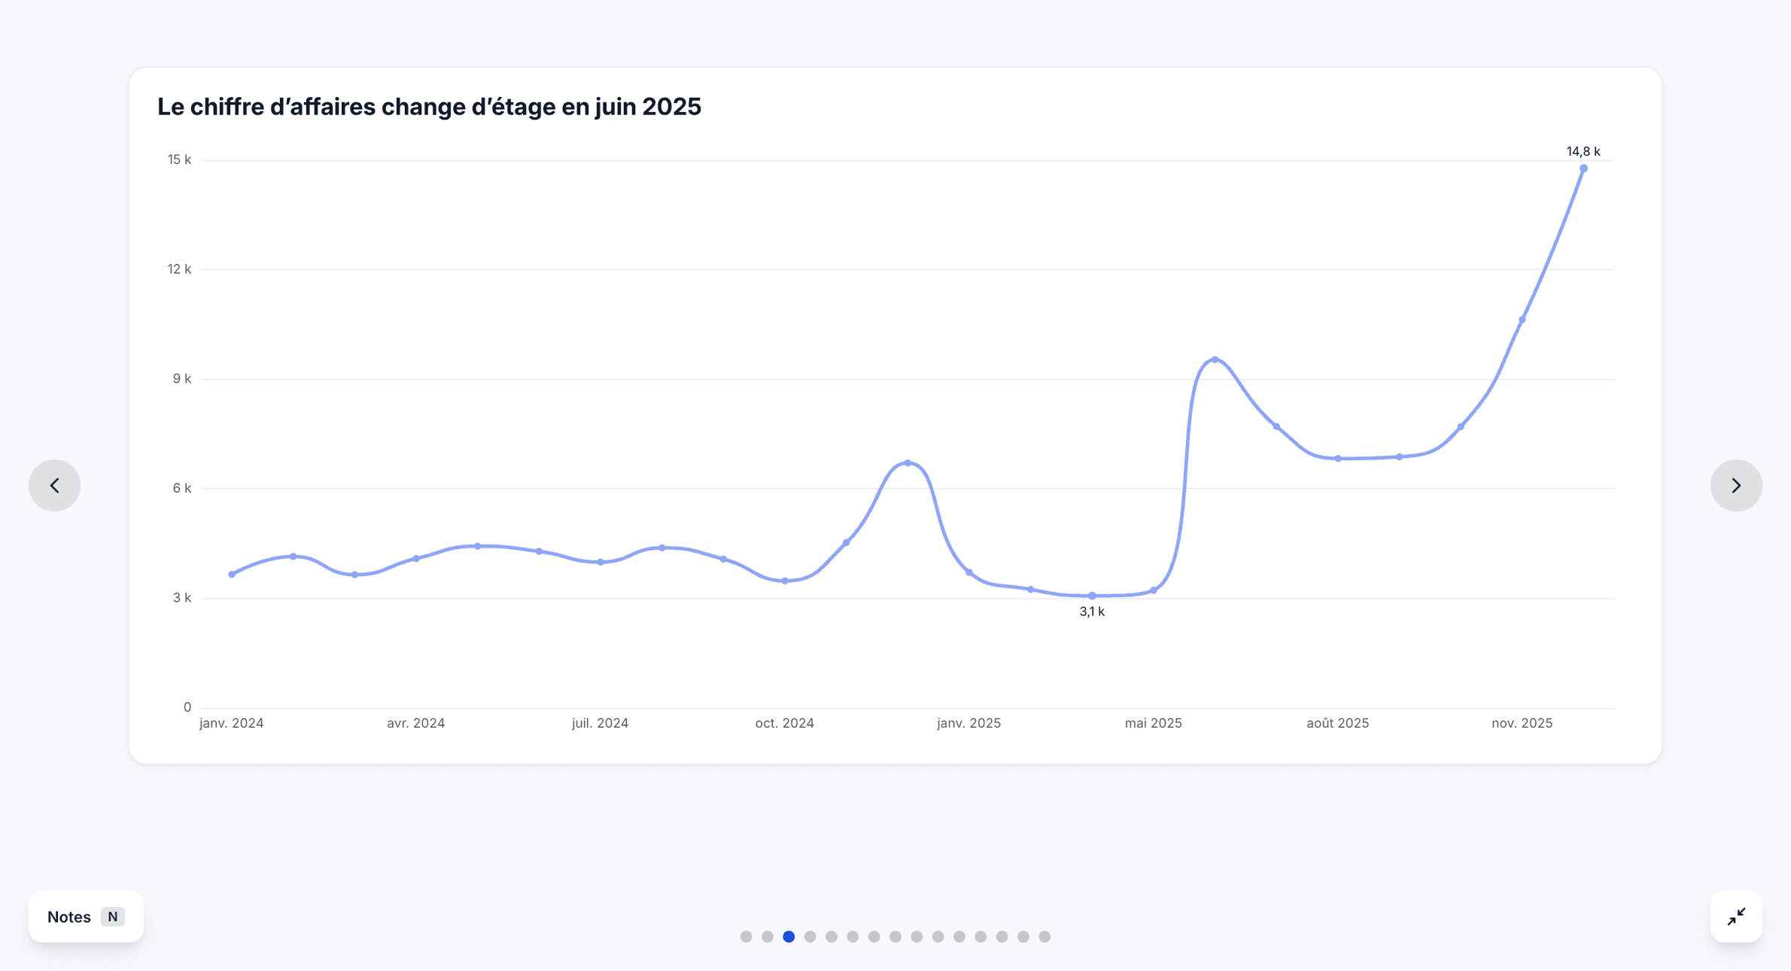Click the 14,8 k value label
This screenshot has width=1791, height=971.
coord(1583,151)
